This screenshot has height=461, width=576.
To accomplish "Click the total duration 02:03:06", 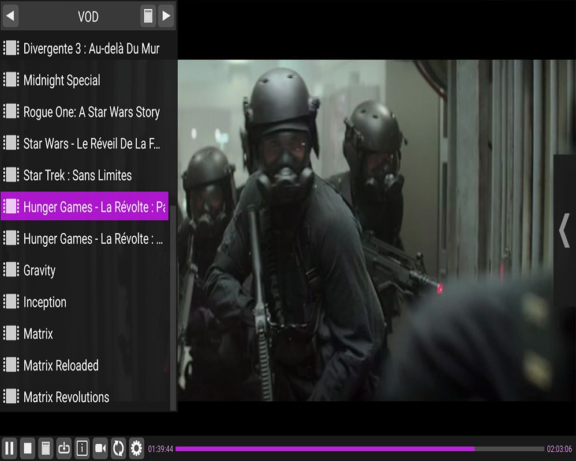I will 559,449.
